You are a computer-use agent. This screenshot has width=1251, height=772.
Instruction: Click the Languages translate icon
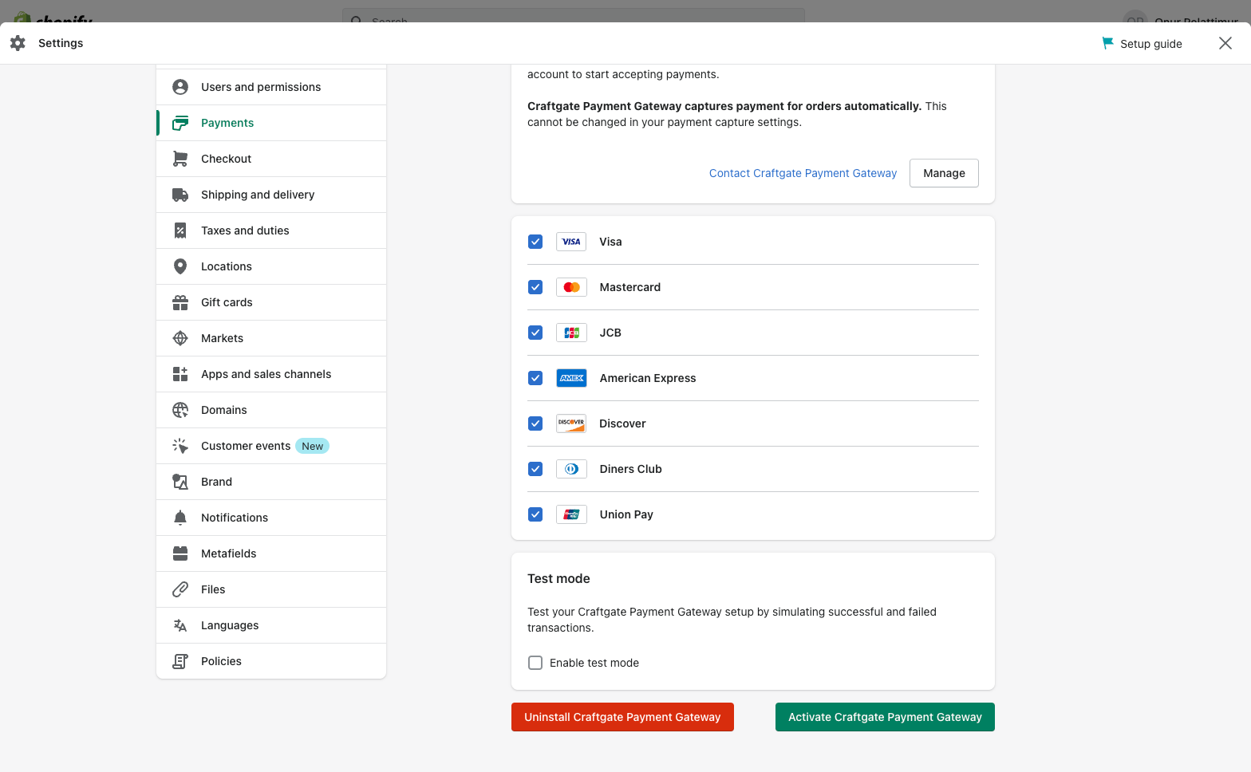pyautogui.click(x=180, y=625)
